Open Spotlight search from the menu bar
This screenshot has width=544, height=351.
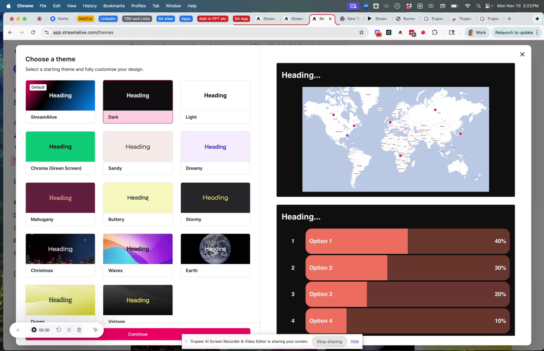[x=478, y=6]
